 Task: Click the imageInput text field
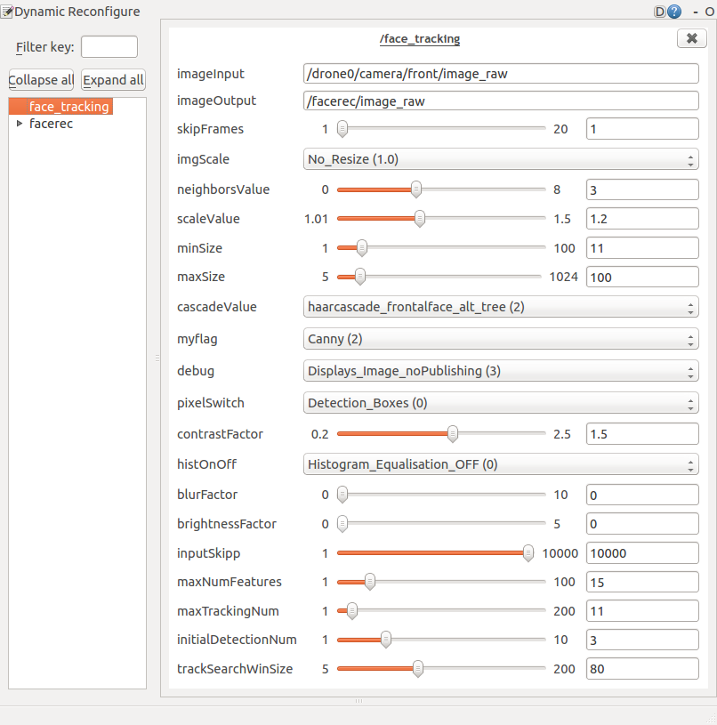tap(501, 74)
